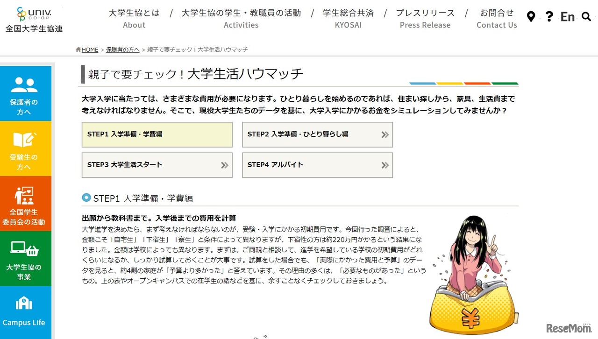This screenshot has height=339, width=598.
Task: Open the search magnifier icon
Action: 586,17
